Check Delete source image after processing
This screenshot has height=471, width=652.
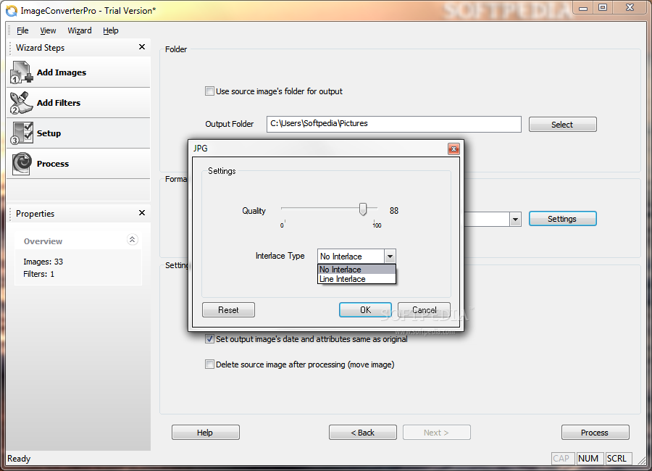(209, 364)
